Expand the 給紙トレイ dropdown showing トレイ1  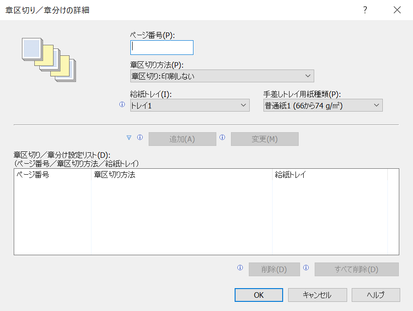click(190, 106)
